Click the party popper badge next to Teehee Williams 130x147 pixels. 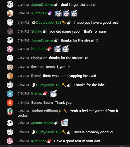point(60,111)
